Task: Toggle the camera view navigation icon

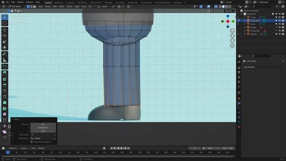Action: (232, 41)
